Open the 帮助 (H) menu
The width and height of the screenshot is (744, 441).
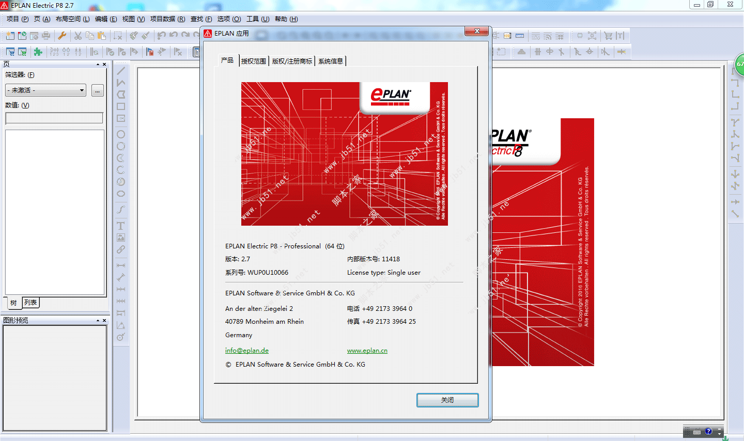point(286,19)
